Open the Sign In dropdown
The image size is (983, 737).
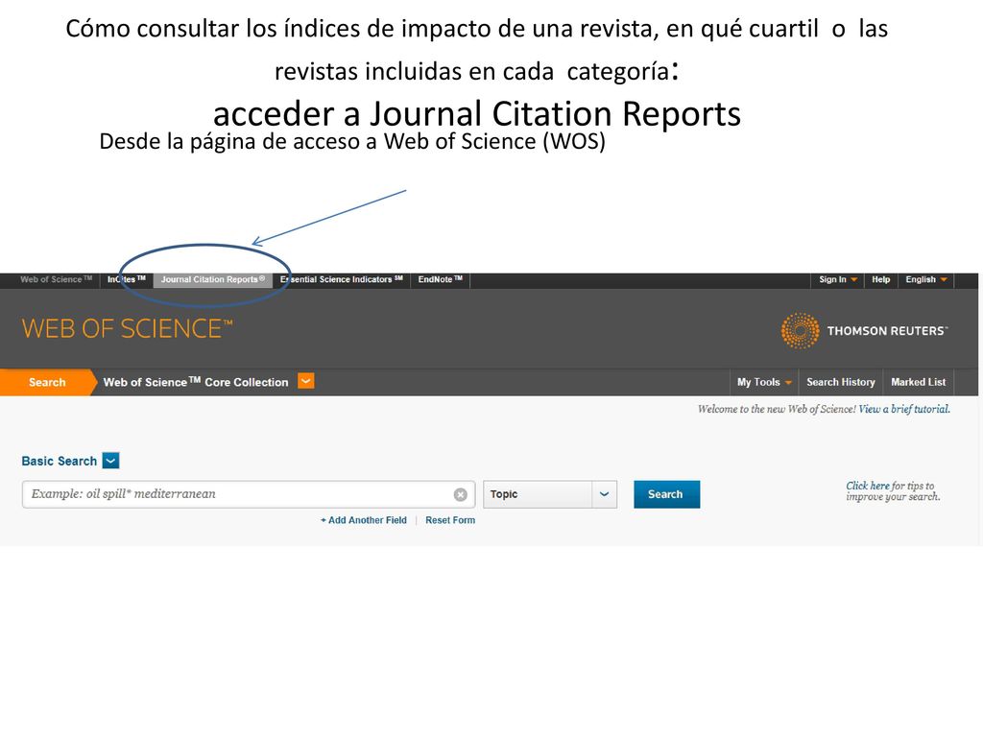coord(837,279)
